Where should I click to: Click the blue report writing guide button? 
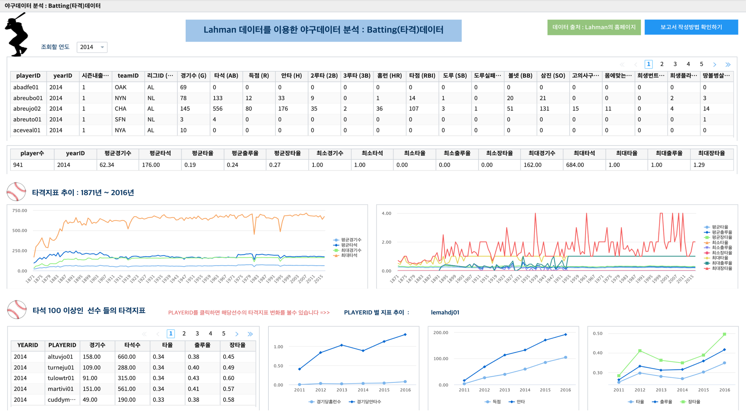[691, 27]
